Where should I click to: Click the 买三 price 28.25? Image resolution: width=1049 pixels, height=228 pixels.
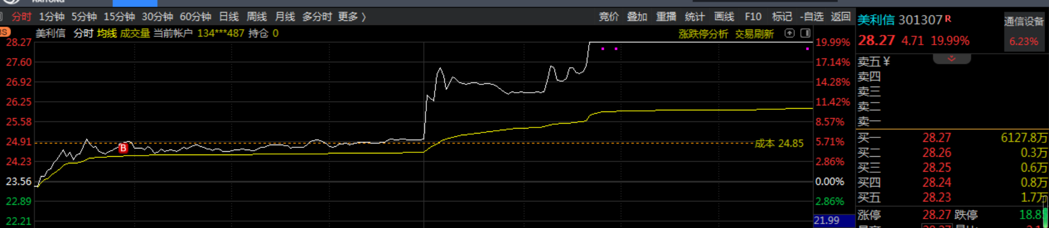(937, 167)
